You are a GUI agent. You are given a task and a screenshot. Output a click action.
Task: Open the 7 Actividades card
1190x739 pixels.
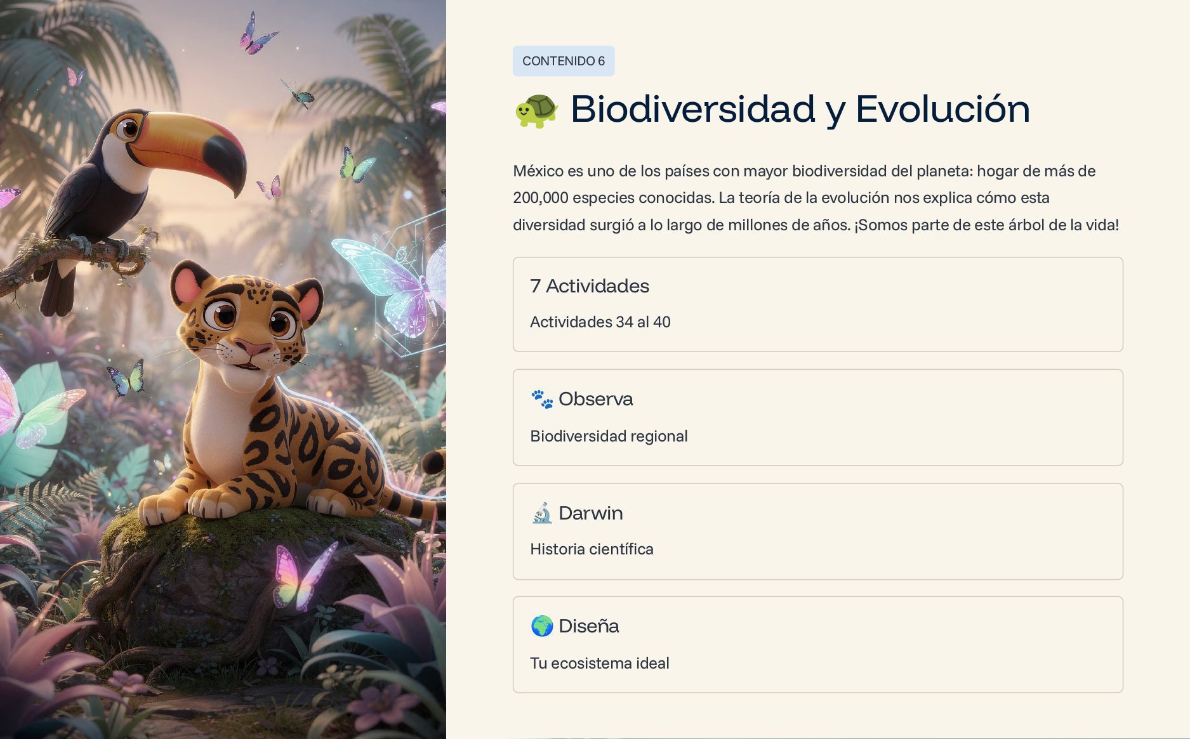817,304
